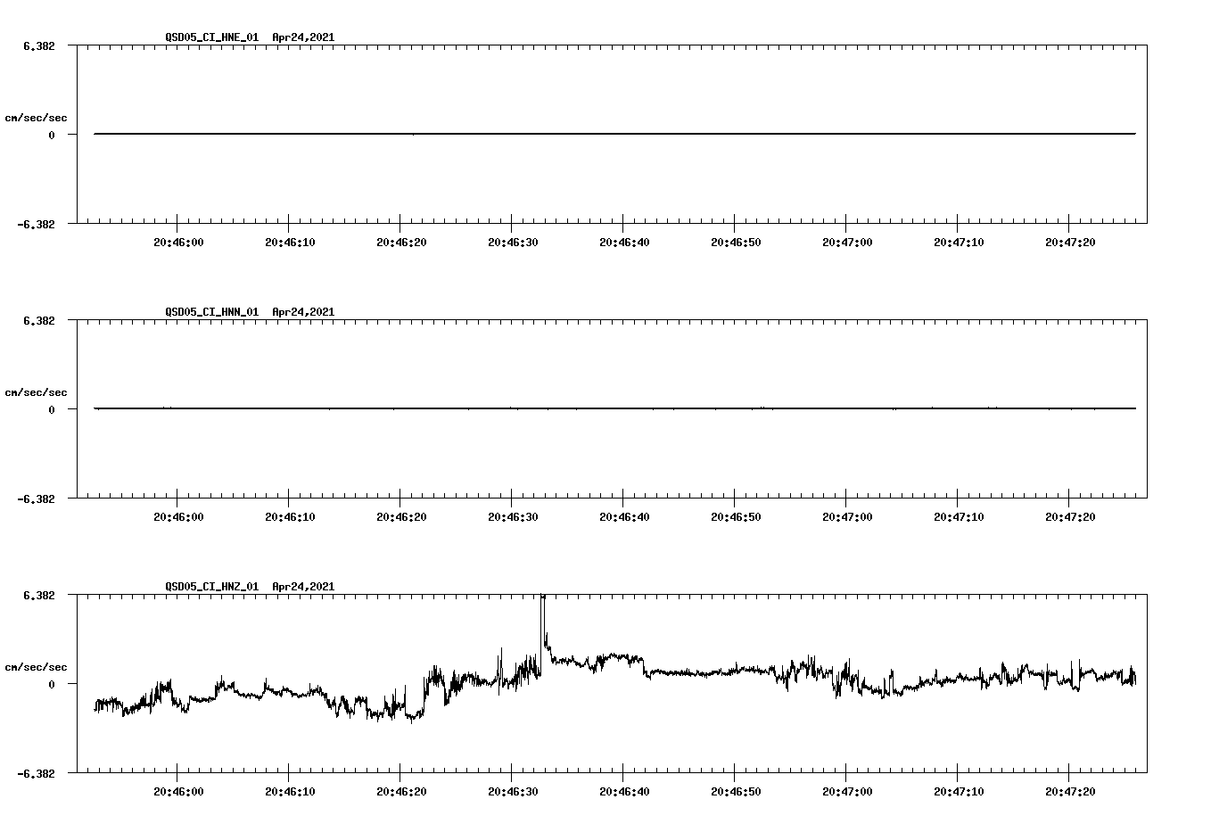This screenshot has width=1211, height=824.
Task: Click the 20:46:30 timestamp under the HNN trace
Action: (x=513, y=515)
